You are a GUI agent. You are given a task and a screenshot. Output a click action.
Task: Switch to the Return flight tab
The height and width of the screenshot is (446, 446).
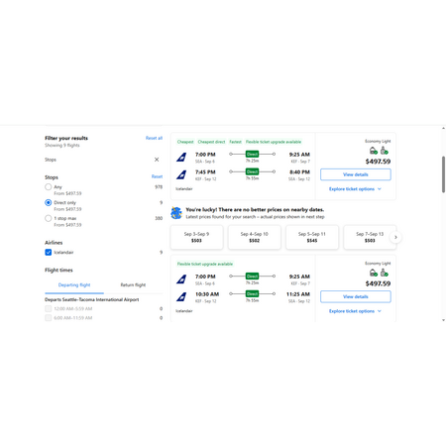(133, 285)
